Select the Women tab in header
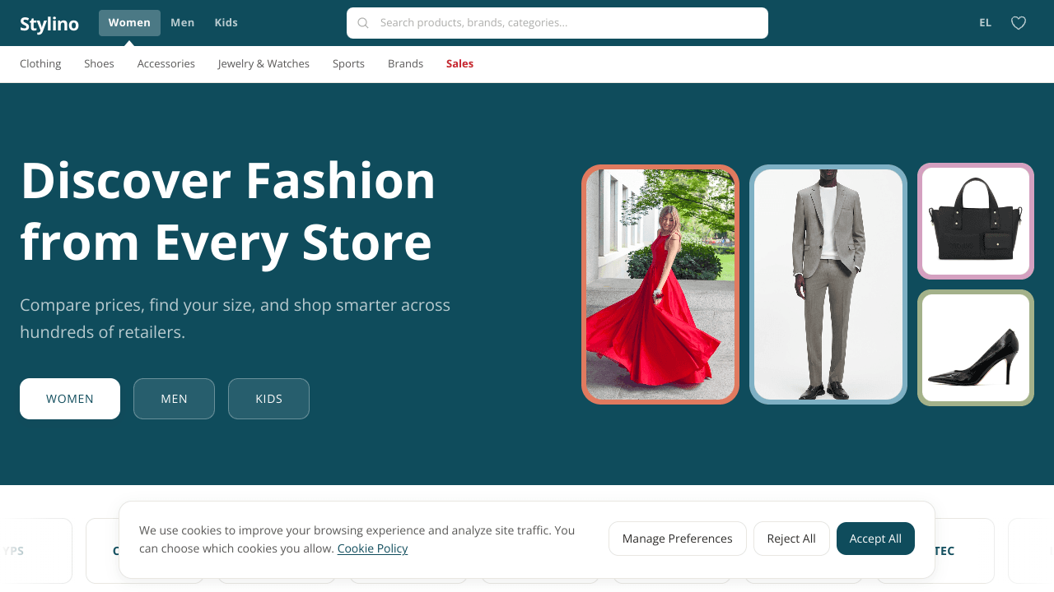Screen dimensions: 1054x592 click(x=129, y=23)
